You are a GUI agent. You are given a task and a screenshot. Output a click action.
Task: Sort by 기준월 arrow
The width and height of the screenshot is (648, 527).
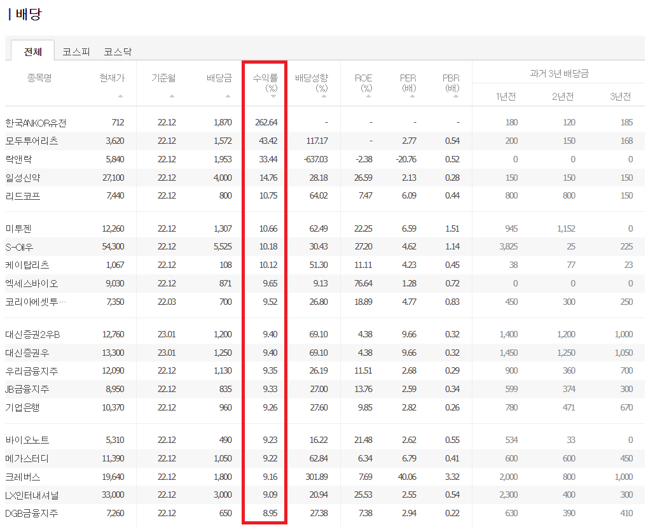tap(172, 96)
